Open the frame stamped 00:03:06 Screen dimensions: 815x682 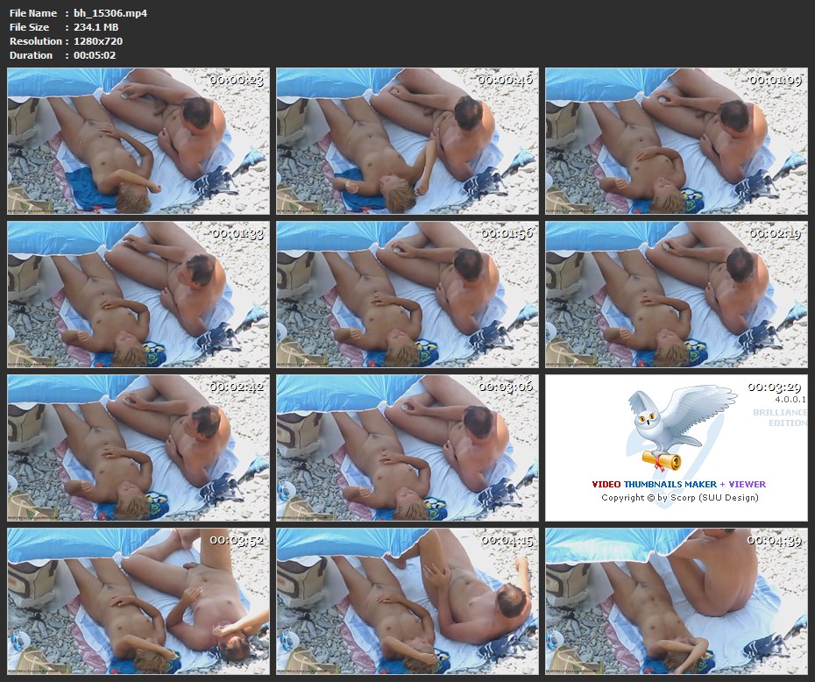407,448
